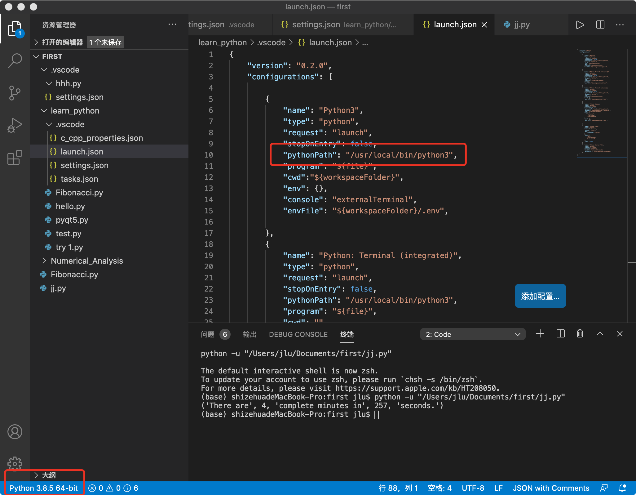Open the Accounts icon in activity bar
Screen dimensions: 636x495
(14, 432)
